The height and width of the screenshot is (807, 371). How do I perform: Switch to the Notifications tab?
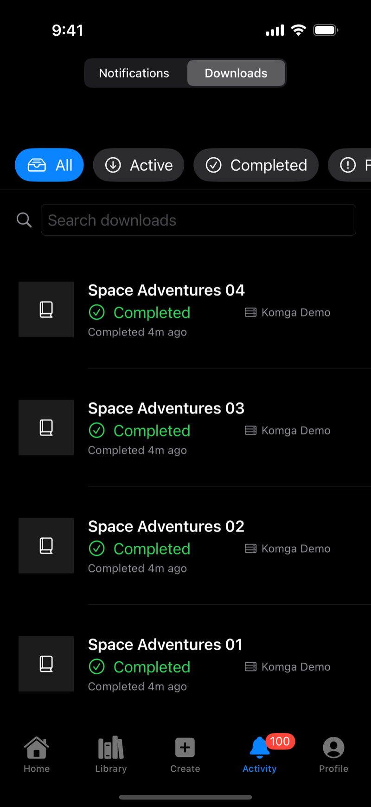134,73
